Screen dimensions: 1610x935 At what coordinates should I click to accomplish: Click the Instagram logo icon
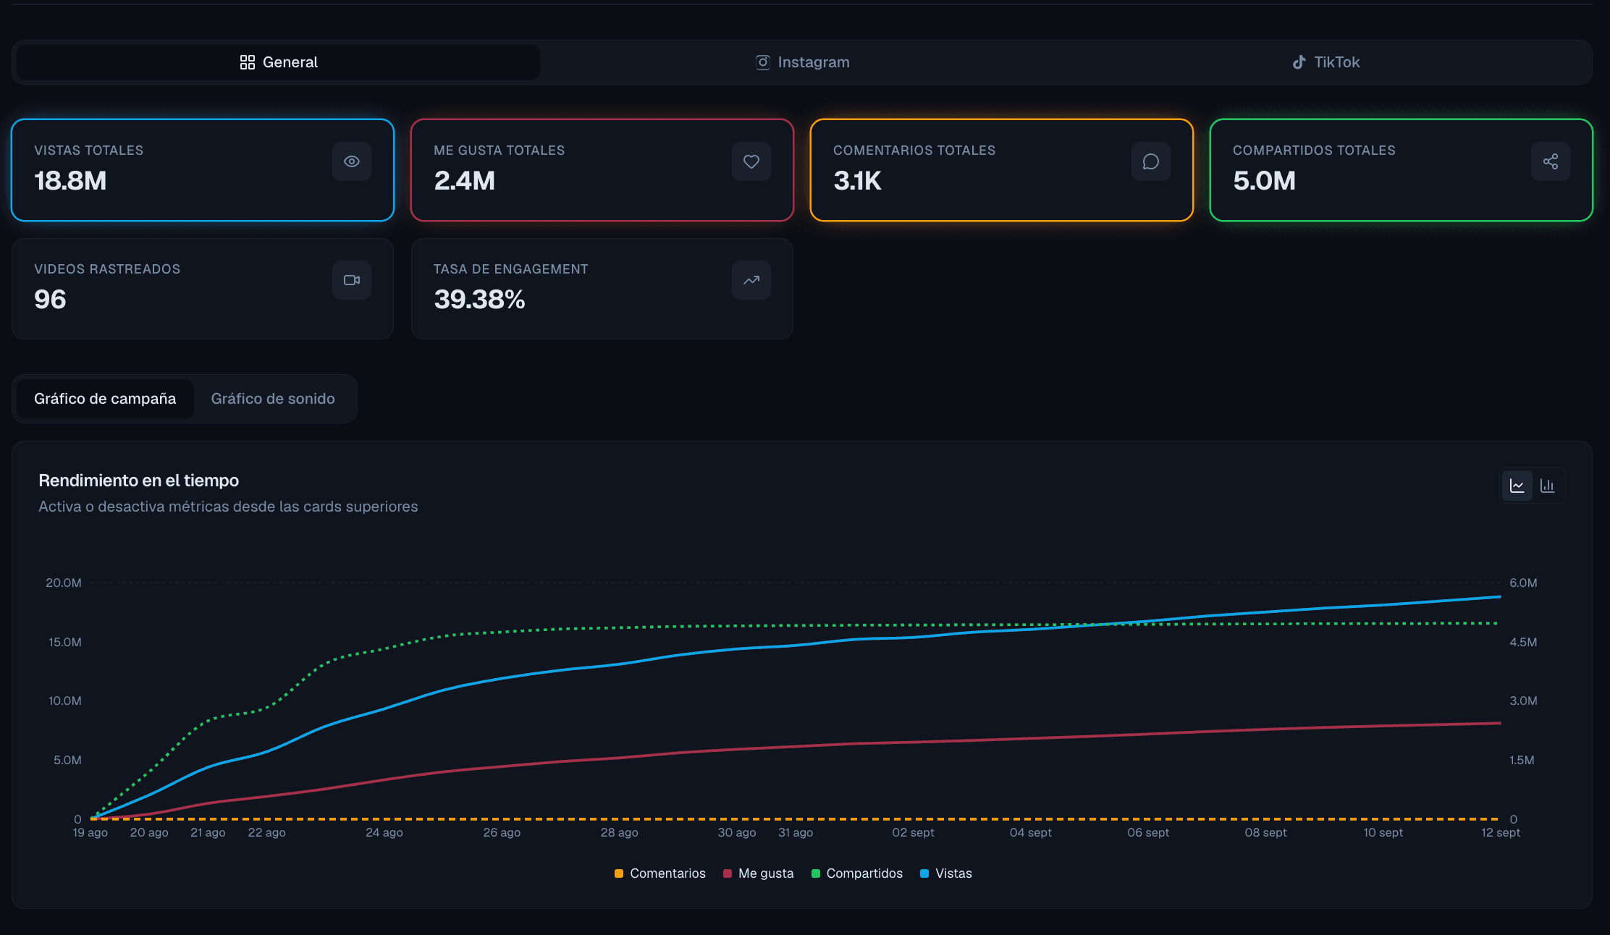tap(763, 62)
